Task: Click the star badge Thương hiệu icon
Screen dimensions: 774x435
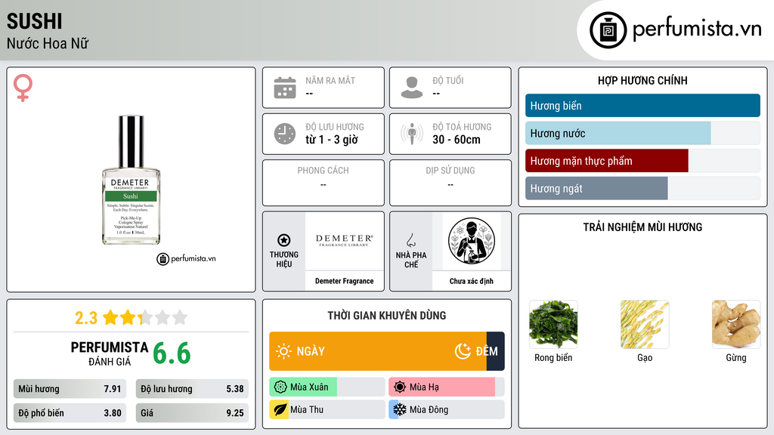Action: click(284, 240)
